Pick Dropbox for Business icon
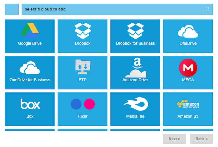This screenshot has height=147, width=218. [135, 31]
